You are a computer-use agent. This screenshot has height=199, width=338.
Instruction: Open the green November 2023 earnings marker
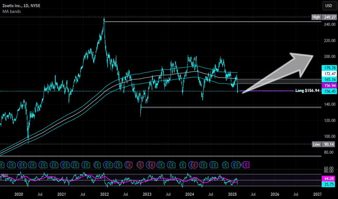point(182,165)
